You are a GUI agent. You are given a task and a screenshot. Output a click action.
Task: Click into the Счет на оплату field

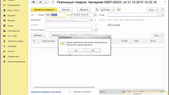point(68,30)
